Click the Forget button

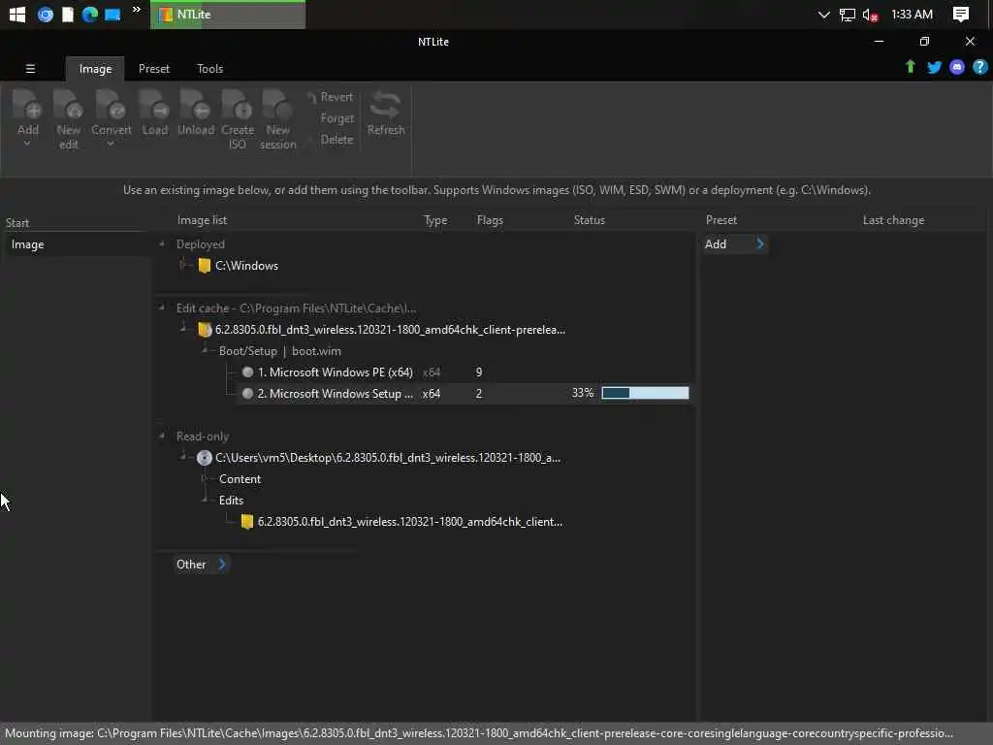336,118
